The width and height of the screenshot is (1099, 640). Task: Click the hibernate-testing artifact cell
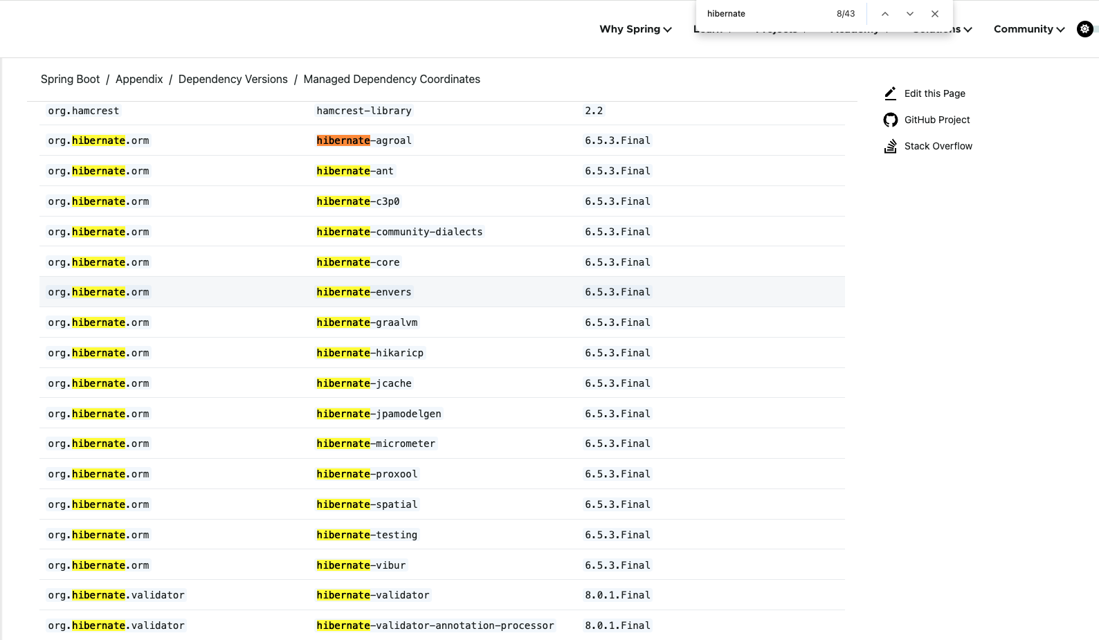pyautogui.click(x=367, y=535)
